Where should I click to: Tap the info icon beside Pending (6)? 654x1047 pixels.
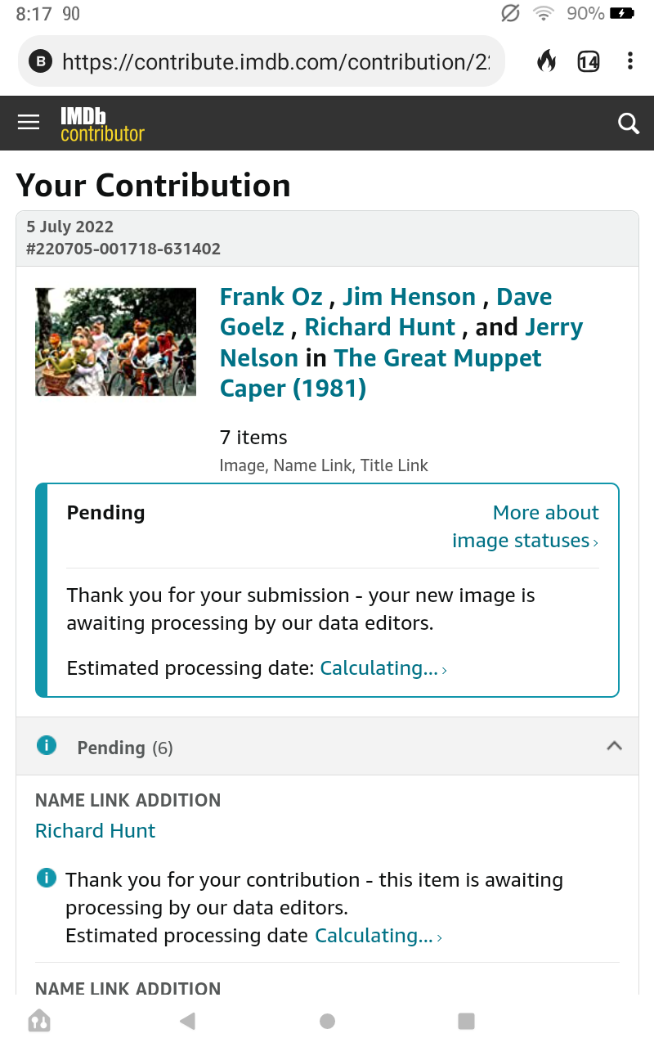click(x=47, y=746)
